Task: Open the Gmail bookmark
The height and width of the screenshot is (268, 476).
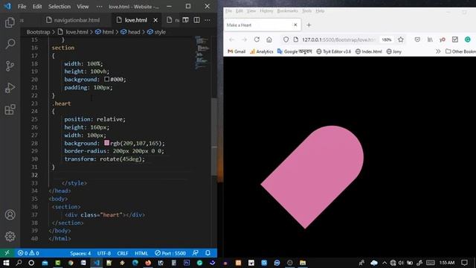Action: click(237, 51)
